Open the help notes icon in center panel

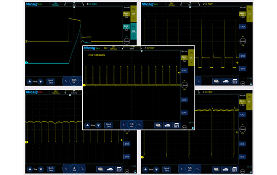click(x=176, y=125)
